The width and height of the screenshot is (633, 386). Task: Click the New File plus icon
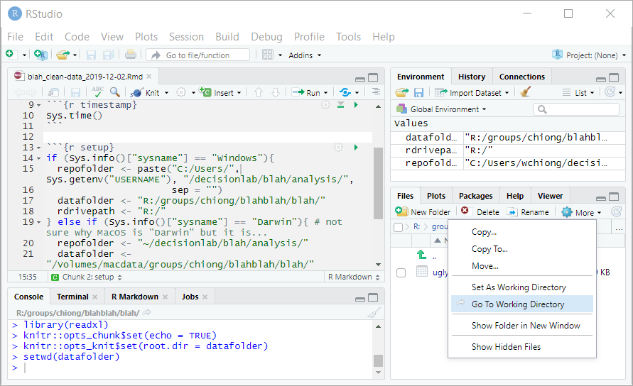(x=10, y=54)
